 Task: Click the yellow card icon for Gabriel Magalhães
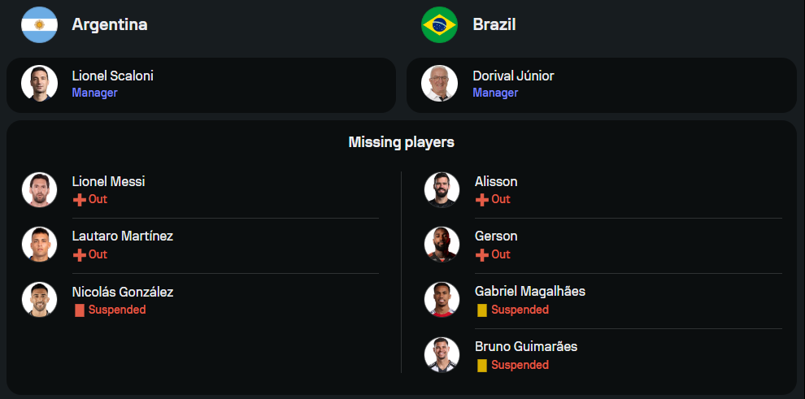click(x=481, y=310)
